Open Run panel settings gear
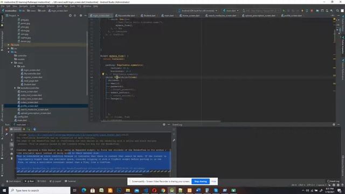This screenshot has height=194, width=345. (x=164, y=124)
